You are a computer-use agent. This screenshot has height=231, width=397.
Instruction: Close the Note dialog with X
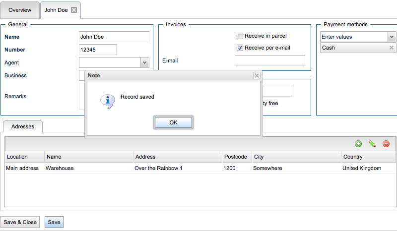click(x=257, y=75)
